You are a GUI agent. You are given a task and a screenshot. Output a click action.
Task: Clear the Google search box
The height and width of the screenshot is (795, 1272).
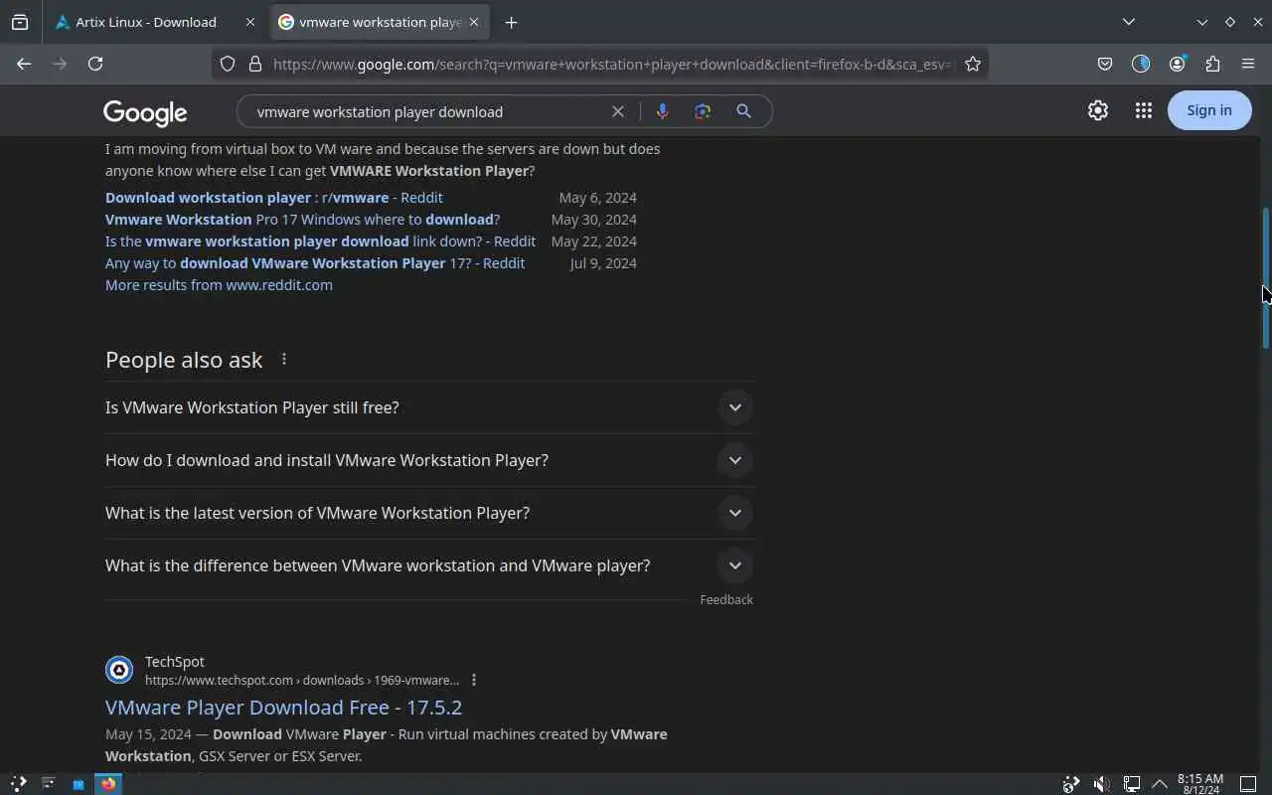click(618, 111)
